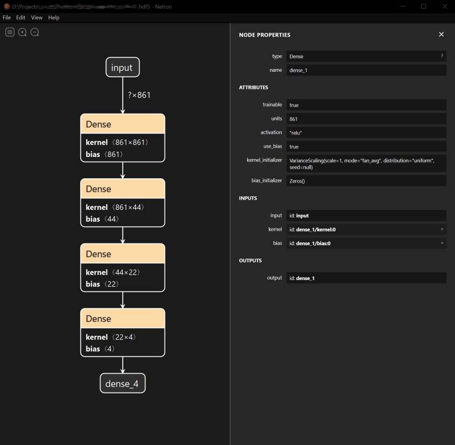Zoom in on the model graph
This screenshot has width=455, height=445.
[22, 32]
